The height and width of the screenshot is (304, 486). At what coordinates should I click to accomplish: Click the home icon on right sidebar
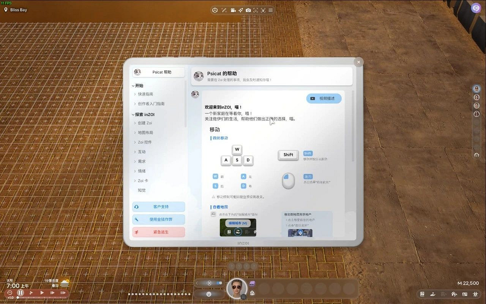tap(477, 155)
